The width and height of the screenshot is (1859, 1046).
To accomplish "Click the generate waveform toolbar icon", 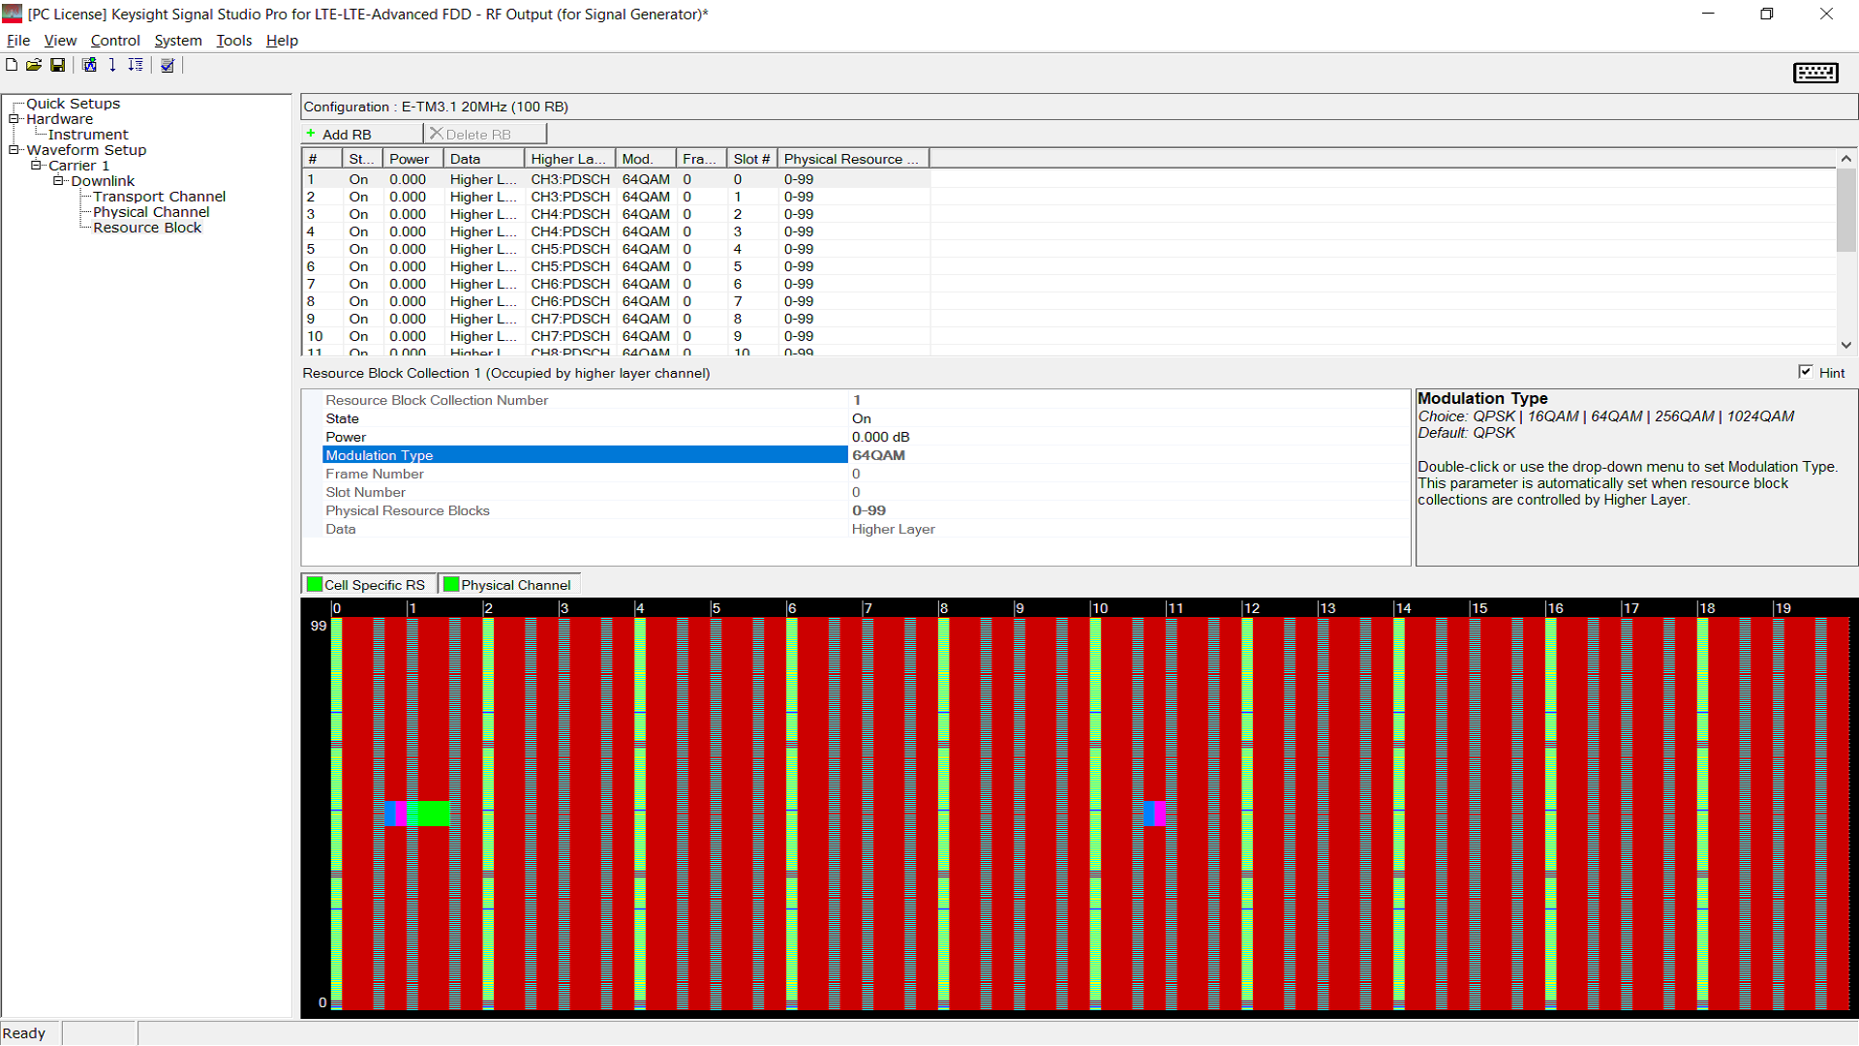I will pos(89,65).
